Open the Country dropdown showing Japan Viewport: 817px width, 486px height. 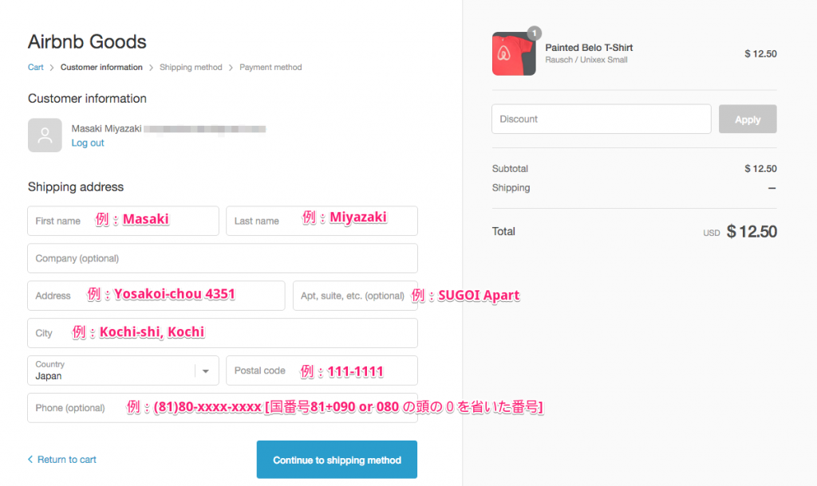coord(123,370)
